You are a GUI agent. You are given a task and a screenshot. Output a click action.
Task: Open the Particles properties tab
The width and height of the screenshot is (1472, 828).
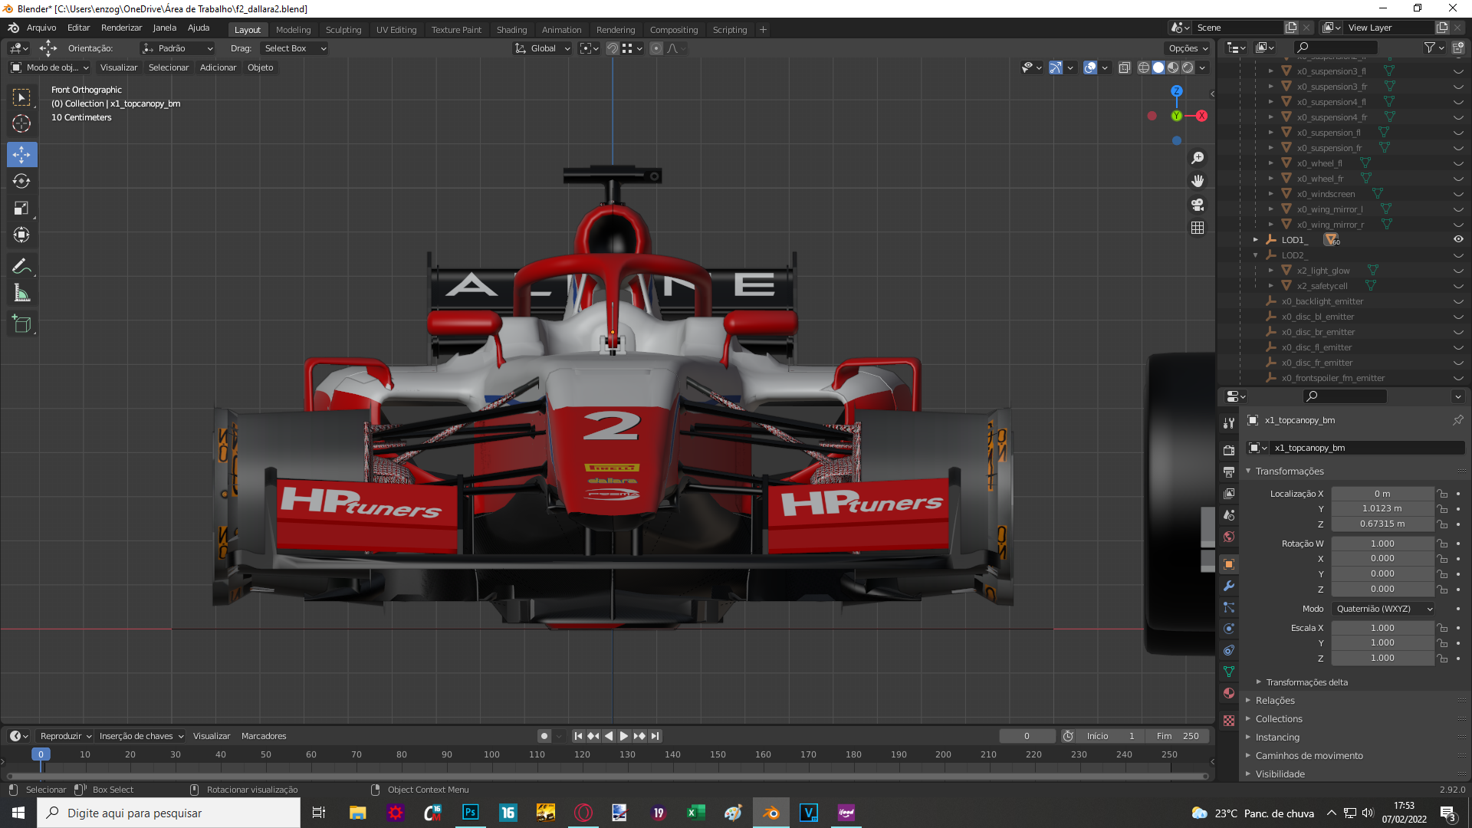1229,607
